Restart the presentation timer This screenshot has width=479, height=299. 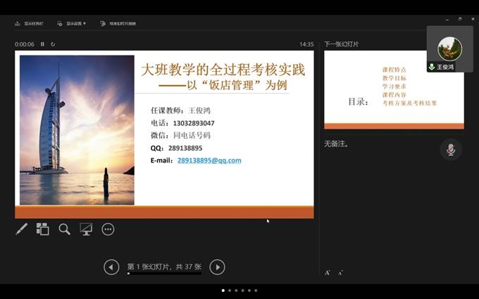point(53,44)
